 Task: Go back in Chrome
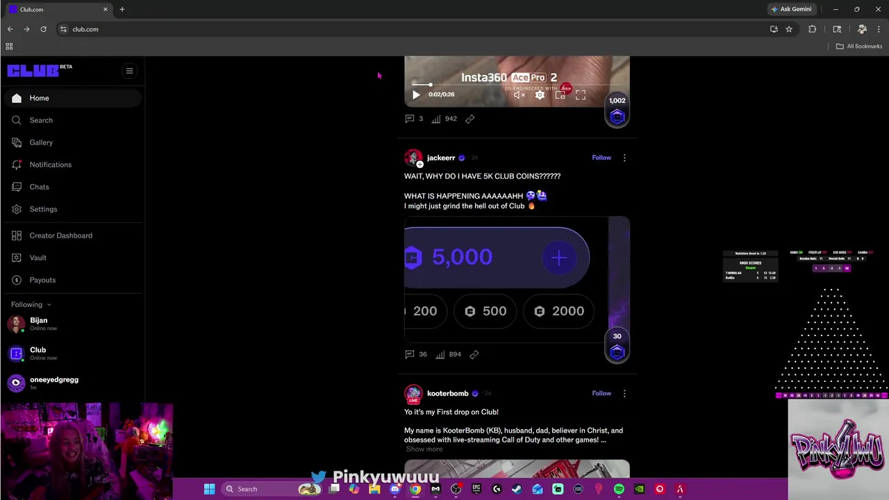click(x=10, y=29)
